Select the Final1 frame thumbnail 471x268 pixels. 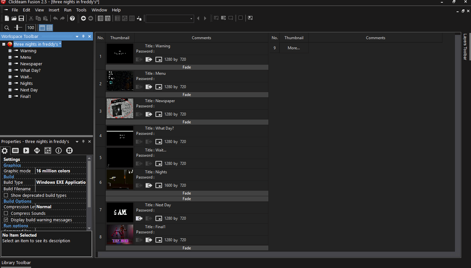(120, 234)
